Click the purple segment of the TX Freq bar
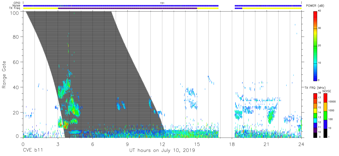Screen dimensions: 339x156 click(127, 8)
